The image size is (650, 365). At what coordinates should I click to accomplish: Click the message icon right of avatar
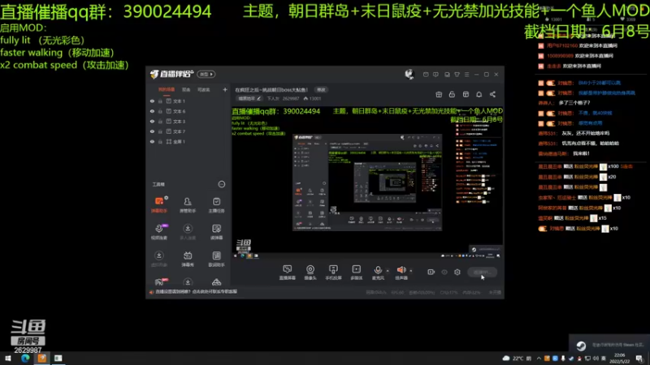tap(426, 75)
